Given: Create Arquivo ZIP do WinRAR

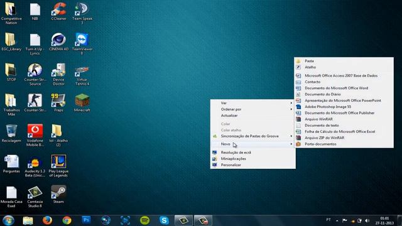Looking at the screenshot, I should click(344, 137).
